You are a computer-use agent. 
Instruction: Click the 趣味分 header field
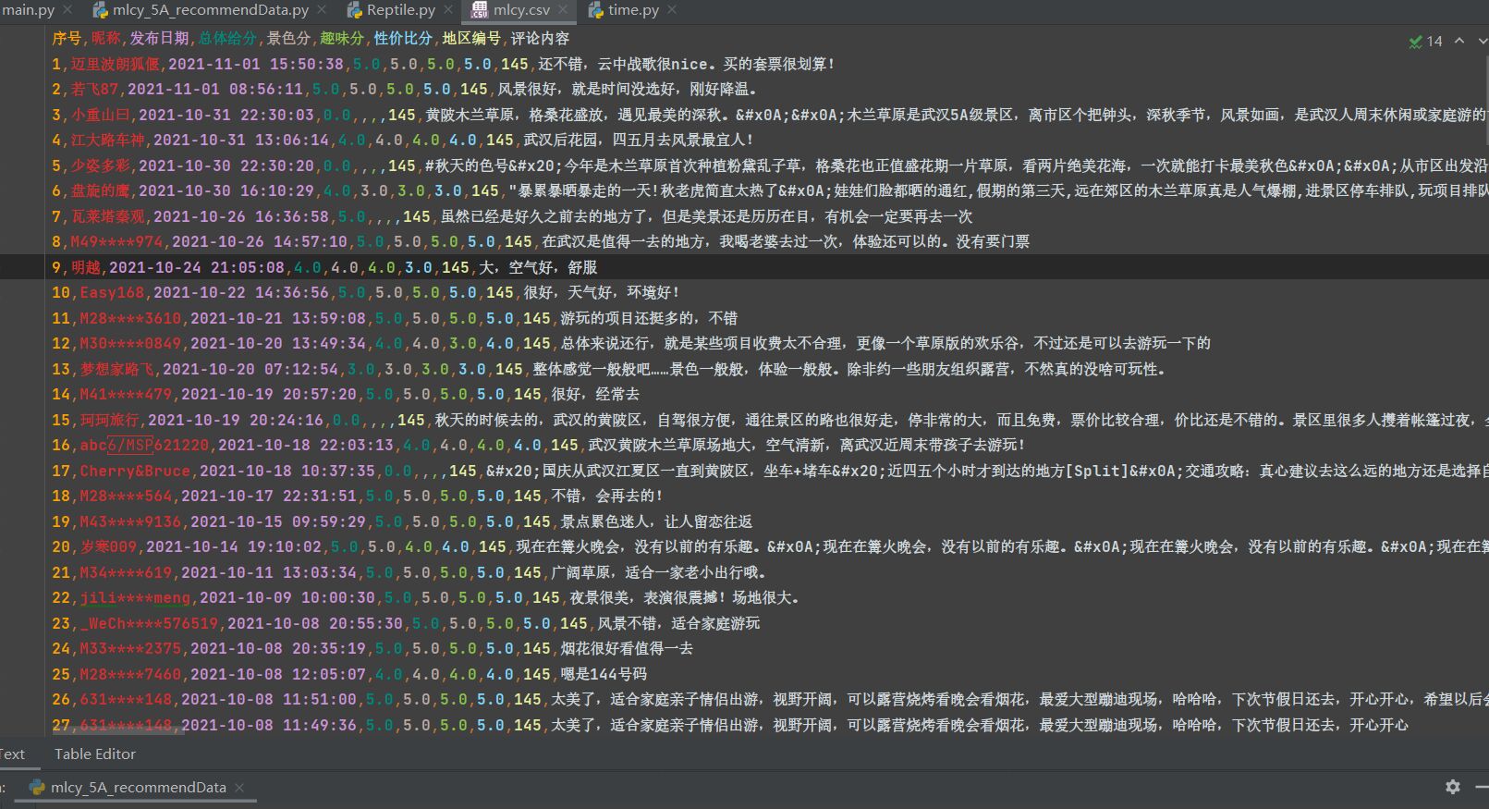point(342,38)
